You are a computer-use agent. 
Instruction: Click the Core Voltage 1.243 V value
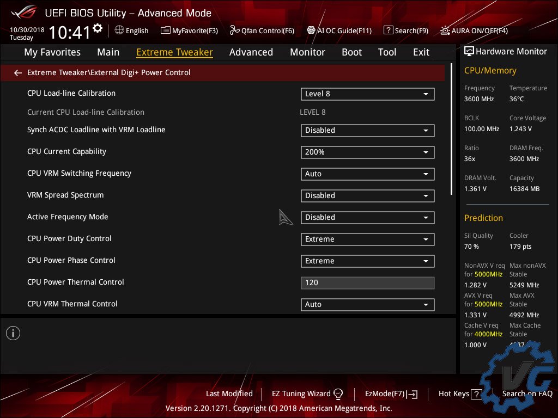[520, 129]
